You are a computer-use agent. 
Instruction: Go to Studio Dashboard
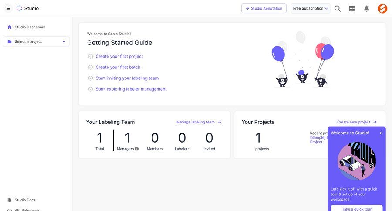(x=30, y=27)
